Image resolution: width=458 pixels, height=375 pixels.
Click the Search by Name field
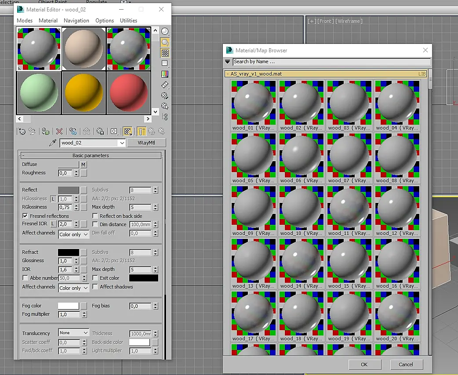(331, 61)
